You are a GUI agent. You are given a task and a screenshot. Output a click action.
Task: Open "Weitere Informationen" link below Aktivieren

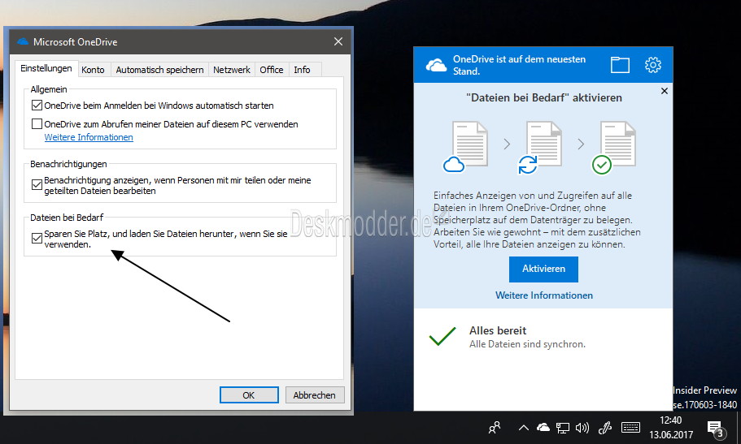[x=544, y=295]
